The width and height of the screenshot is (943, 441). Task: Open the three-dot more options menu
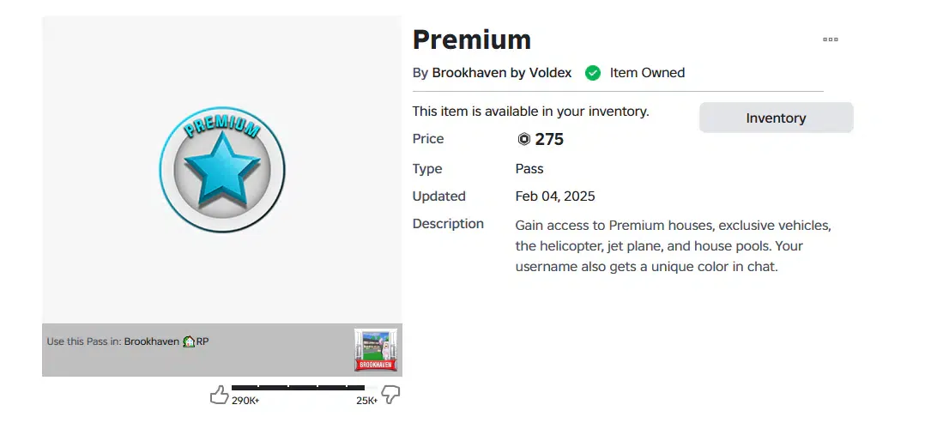(830, 39)
